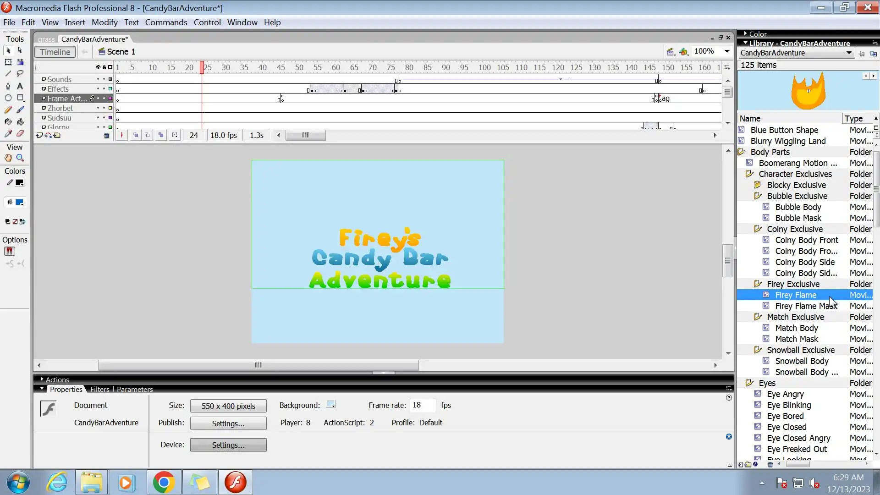Open the CandyBarAdventure library dropdown
Screen dimensions: 880x495
[848, 53]
